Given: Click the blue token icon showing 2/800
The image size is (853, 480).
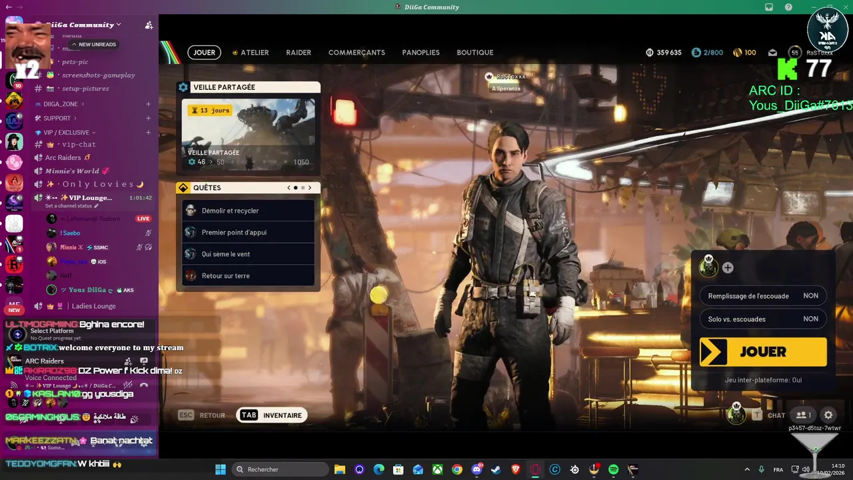Looking at the screenshot, I should [x=696, y=53].
